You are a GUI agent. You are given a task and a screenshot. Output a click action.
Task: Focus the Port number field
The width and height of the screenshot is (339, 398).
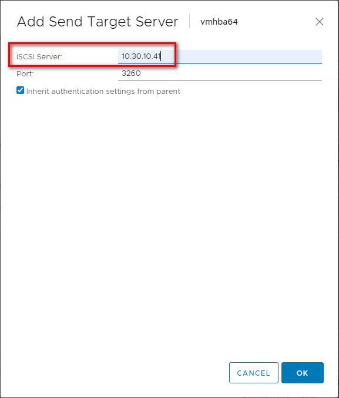(220, 73)
